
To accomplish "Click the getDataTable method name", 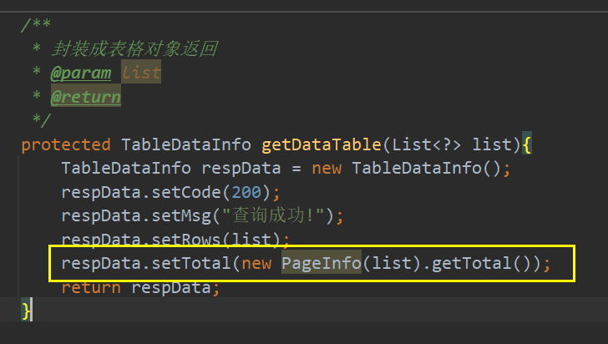I will pyautogui.click(x=322, y=145).
